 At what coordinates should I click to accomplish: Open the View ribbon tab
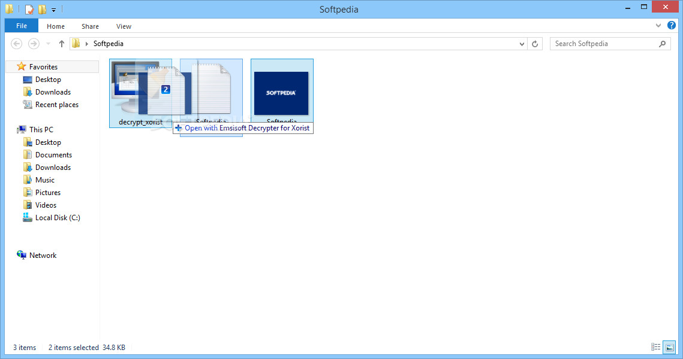coord(124,26)
